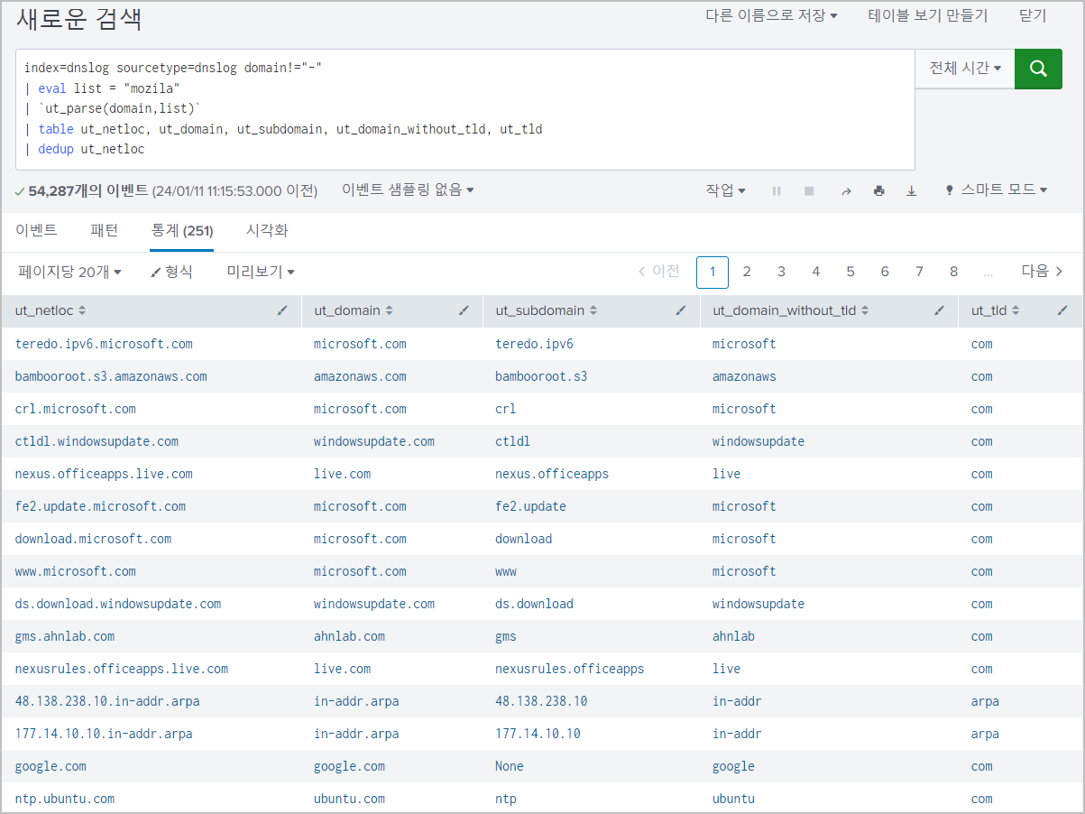Open 페이지당 20개 dropdown
Viewport: 1085px width, 814px height.
point(69,272)
